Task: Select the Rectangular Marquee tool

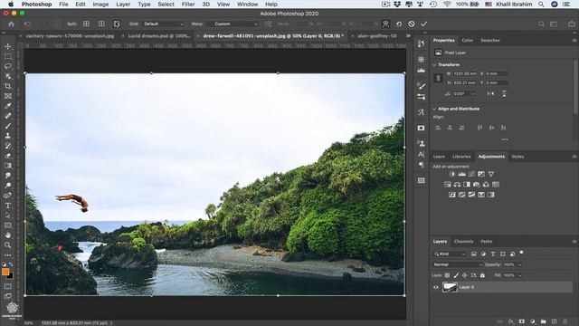Action: [8, 56]
